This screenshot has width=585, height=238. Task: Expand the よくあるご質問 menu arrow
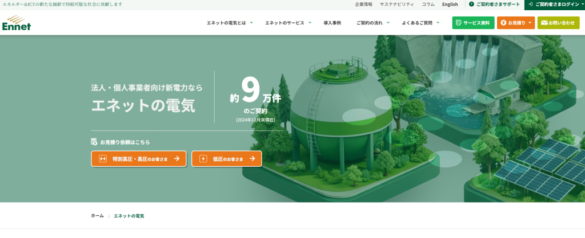[x=438, y=23]
